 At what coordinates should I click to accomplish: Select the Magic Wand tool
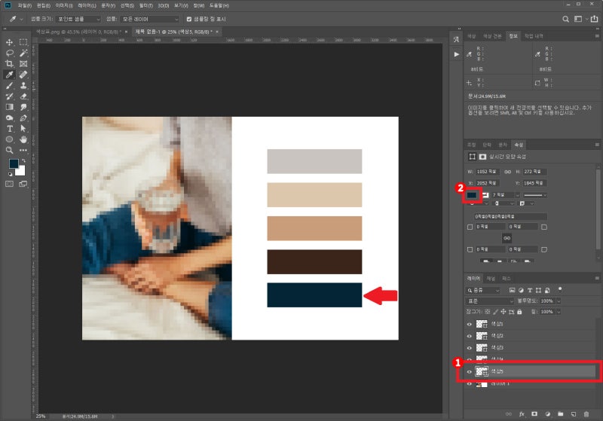pyautogui.click(x=23, y=53)
